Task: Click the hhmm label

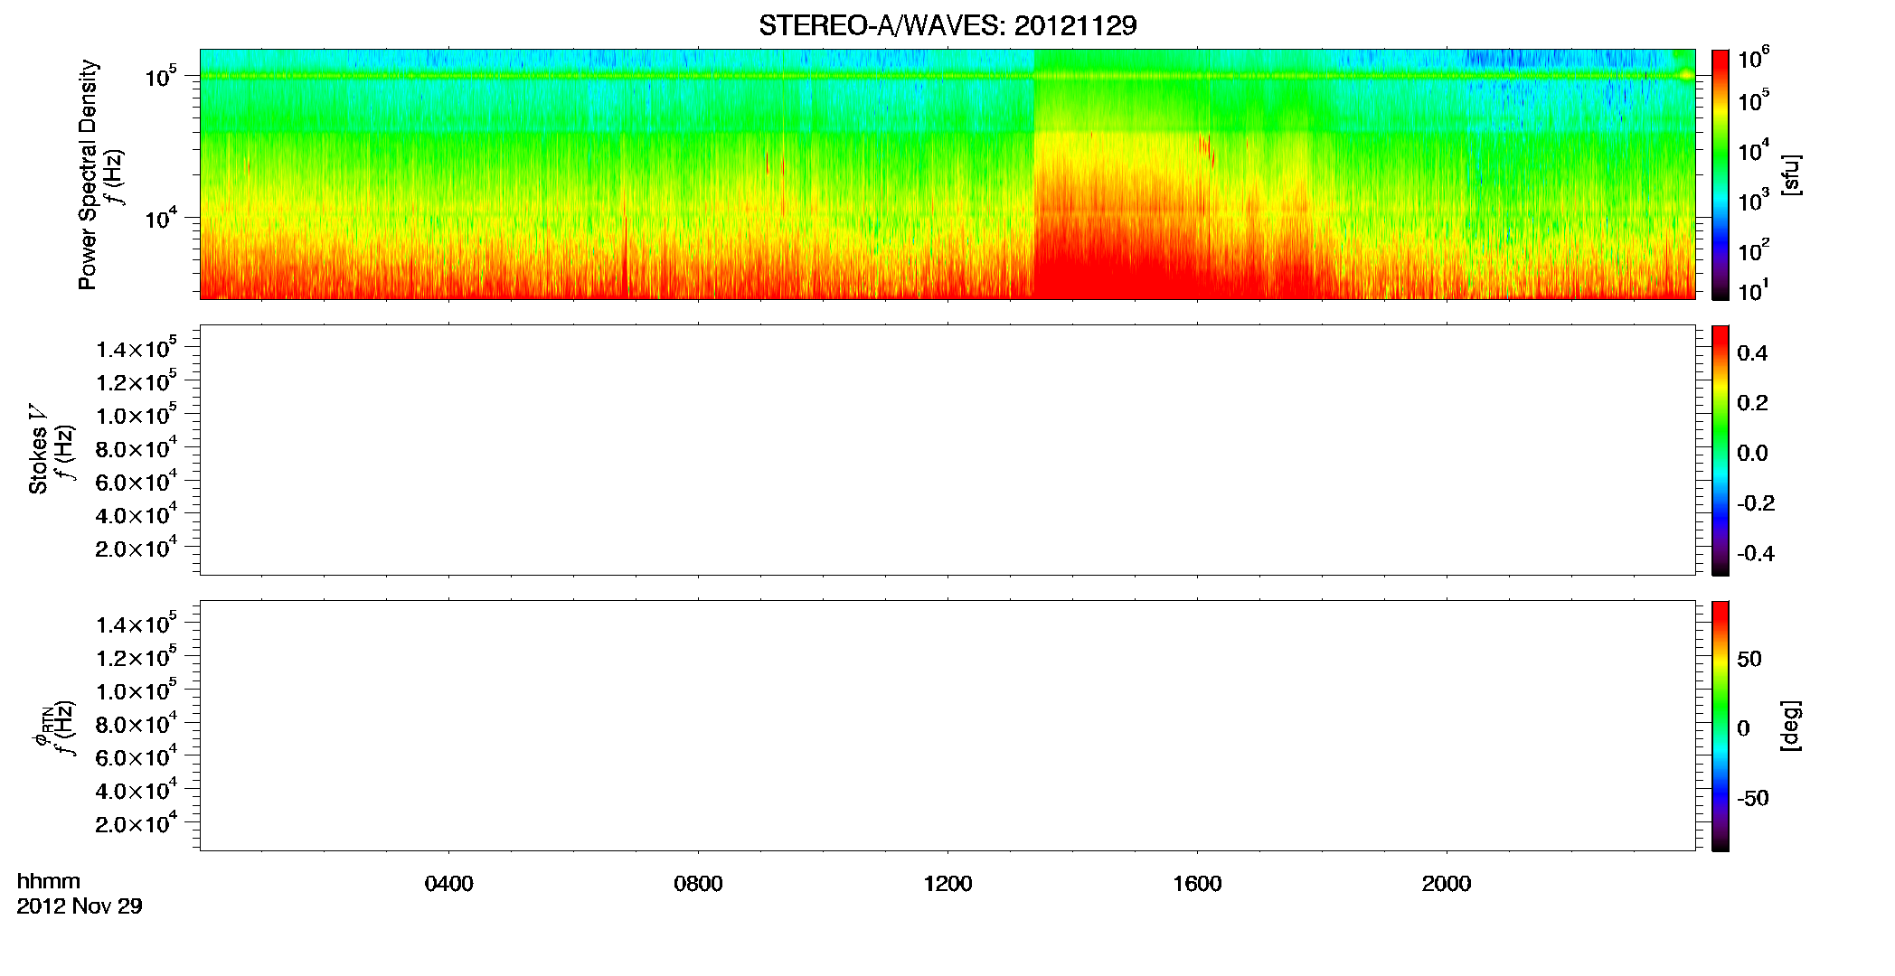Action: pos(49,881)
